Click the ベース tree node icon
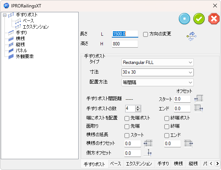Screen dimensions: 221x170 pos(18,21)
